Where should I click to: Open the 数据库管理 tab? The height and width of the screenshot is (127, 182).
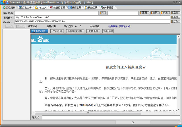coord(57,8)
